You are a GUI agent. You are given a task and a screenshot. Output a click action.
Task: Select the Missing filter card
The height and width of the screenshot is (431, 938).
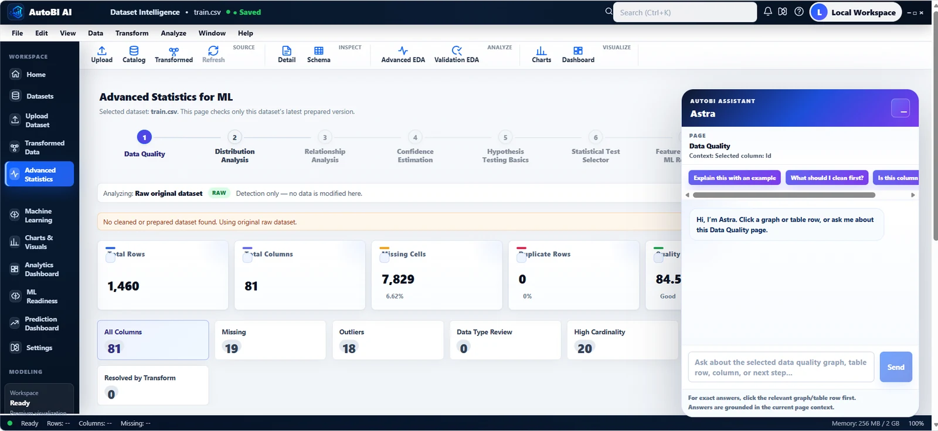(x=270, y=340)
